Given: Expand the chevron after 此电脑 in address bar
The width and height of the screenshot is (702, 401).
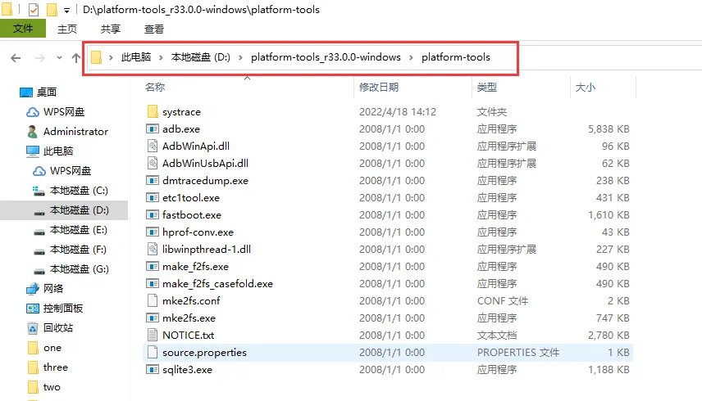Looking at the screenshot, I should [161, 57].
